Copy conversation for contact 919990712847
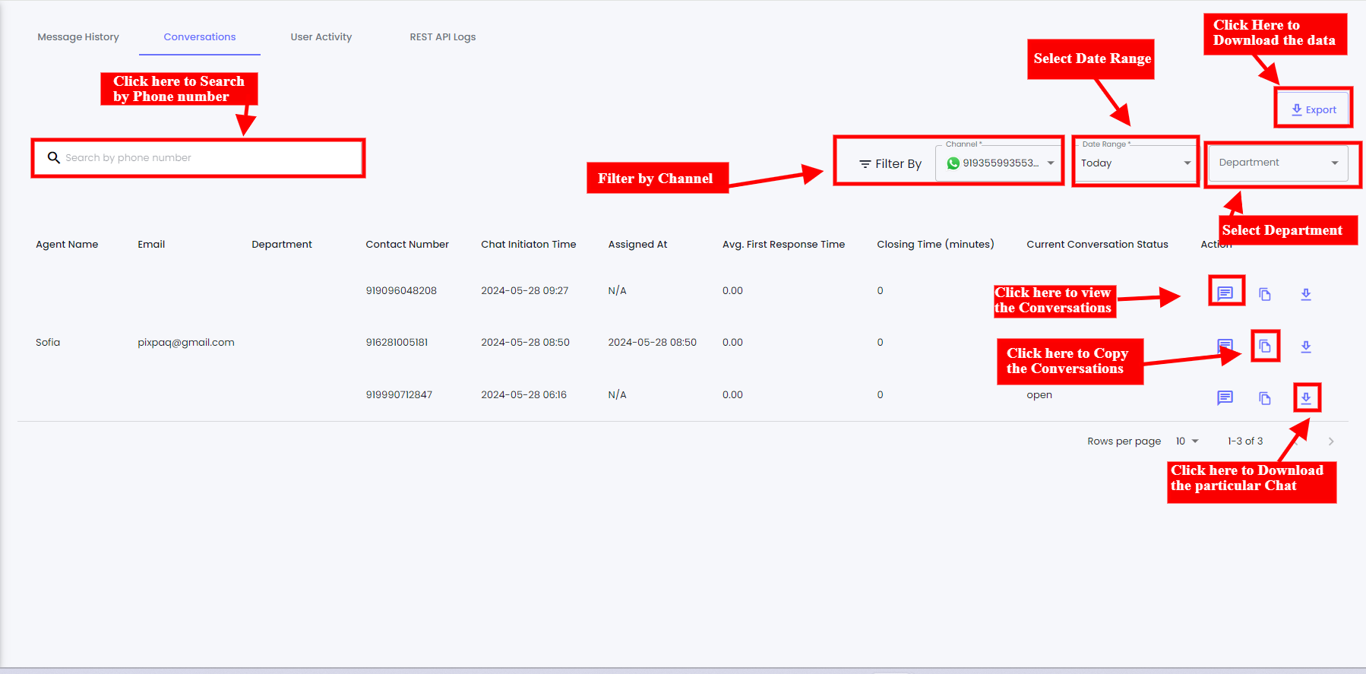Viewport: 1366px width, 674px height. tap(1265, 398)
